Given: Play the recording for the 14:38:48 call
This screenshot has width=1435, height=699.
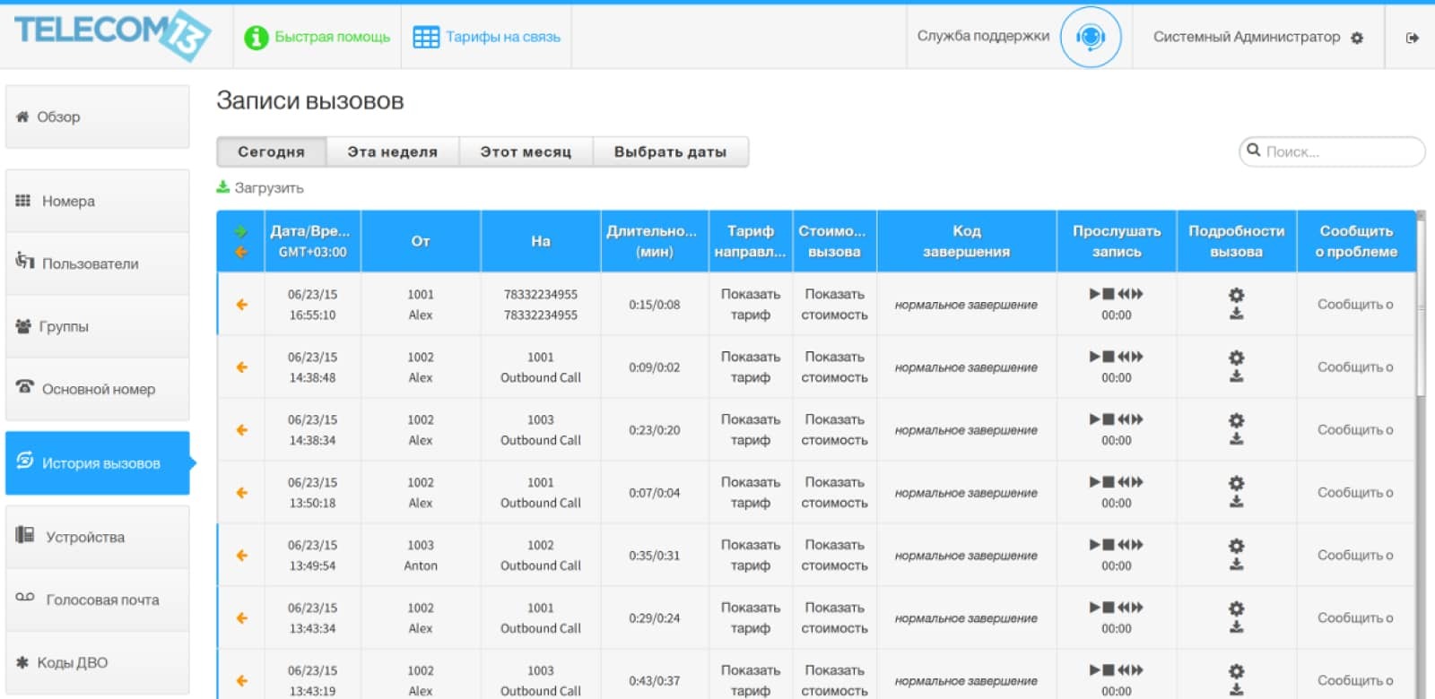Looking at the screenshot, I should coord(1094,357).
